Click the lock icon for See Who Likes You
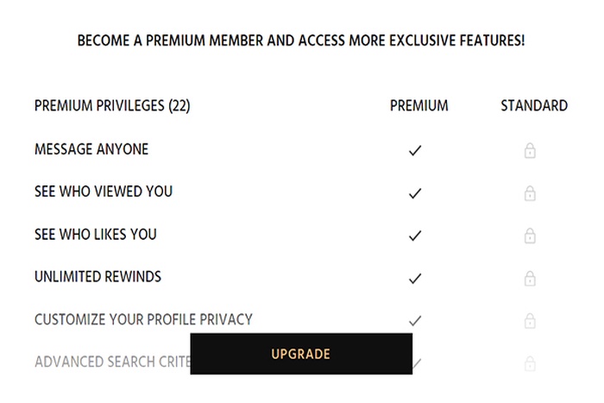Image resolution: width=604 pixels, height=403 pixels. tap(530, 236)
